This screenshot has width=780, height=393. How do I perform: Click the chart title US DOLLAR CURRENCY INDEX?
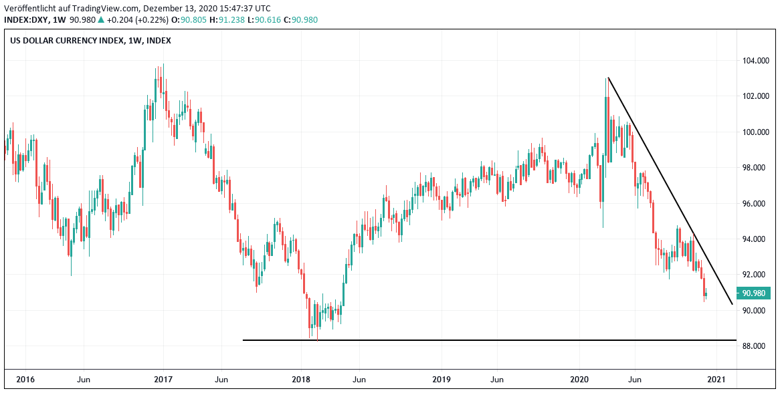coord(67,41)
